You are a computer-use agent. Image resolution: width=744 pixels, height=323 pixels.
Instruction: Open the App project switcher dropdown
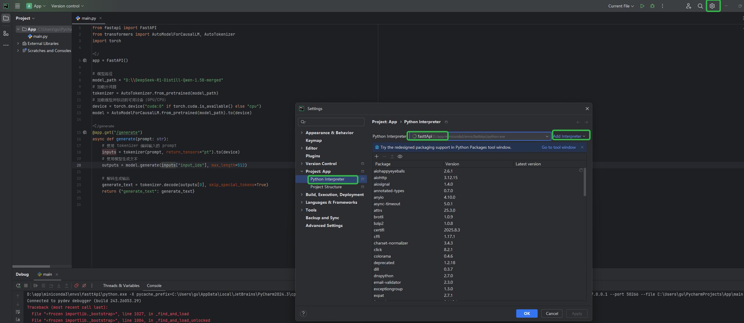[x=36, y=6]
